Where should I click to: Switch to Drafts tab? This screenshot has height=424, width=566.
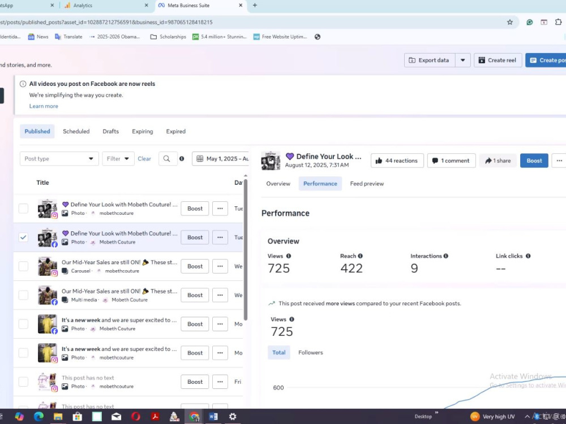[x=110, y=132]
